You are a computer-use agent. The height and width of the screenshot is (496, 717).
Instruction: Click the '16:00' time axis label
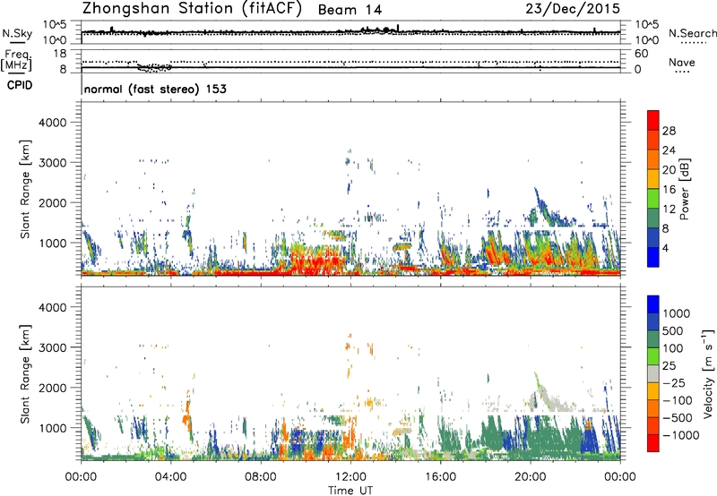point(440,477)
